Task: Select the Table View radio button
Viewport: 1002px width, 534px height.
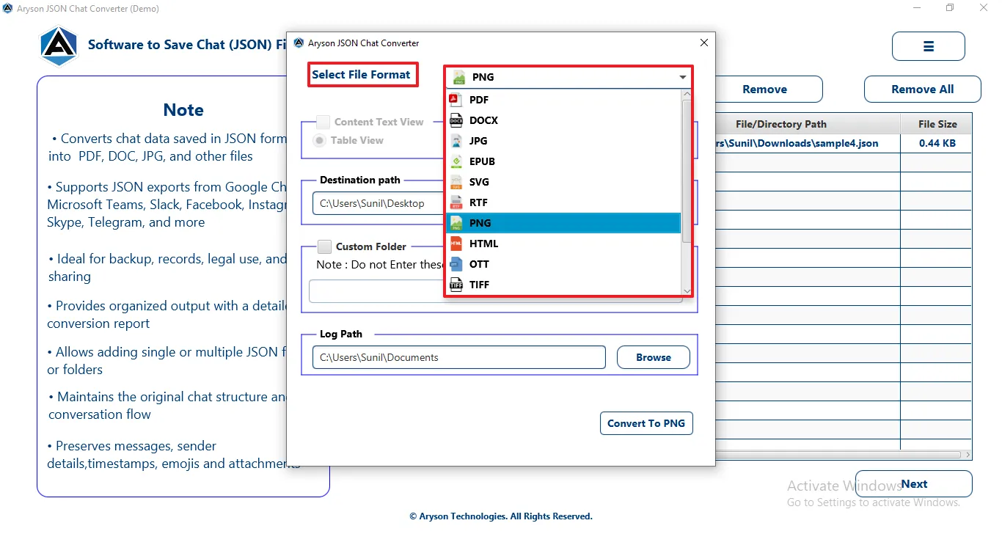Action: point(320,140)
